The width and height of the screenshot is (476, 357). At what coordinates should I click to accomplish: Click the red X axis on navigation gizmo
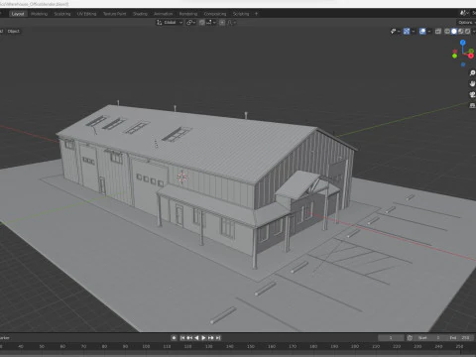pos(470,56)
